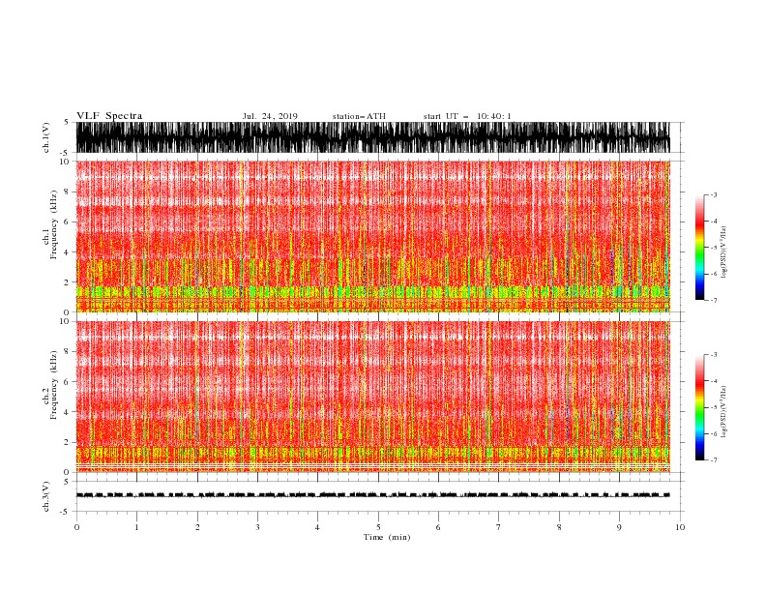Click the "ch.1(V)" axis label
The image size is (766, 592).
(x=46, y=137)
